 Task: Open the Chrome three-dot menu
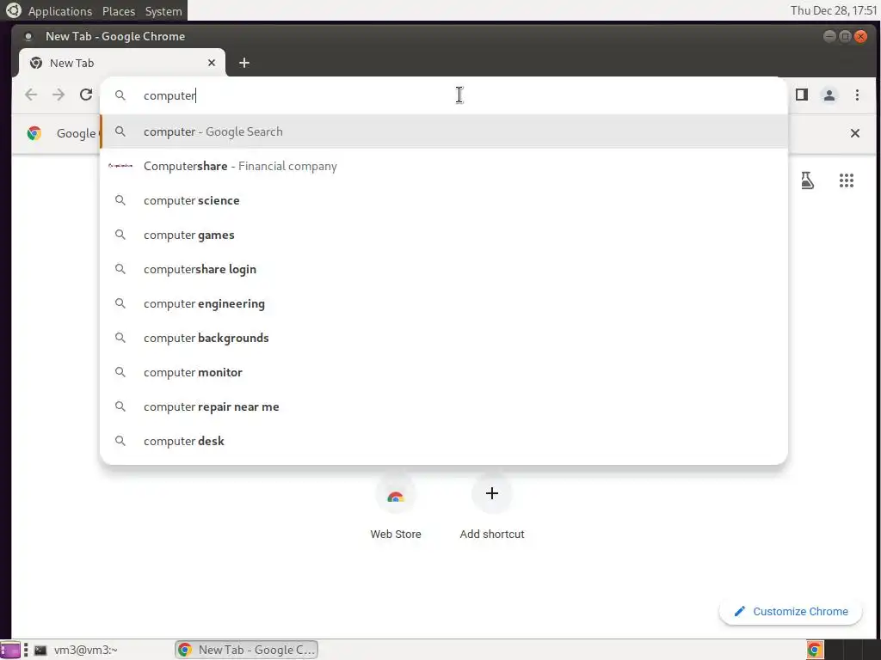(857, 95)
